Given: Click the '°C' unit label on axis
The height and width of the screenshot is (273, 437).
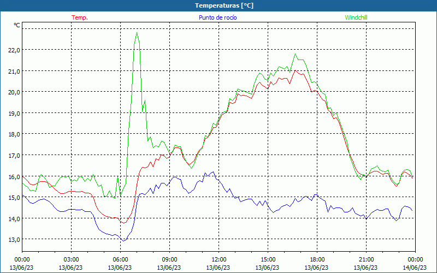Looking at the screenshot, I should pos(17,25).
